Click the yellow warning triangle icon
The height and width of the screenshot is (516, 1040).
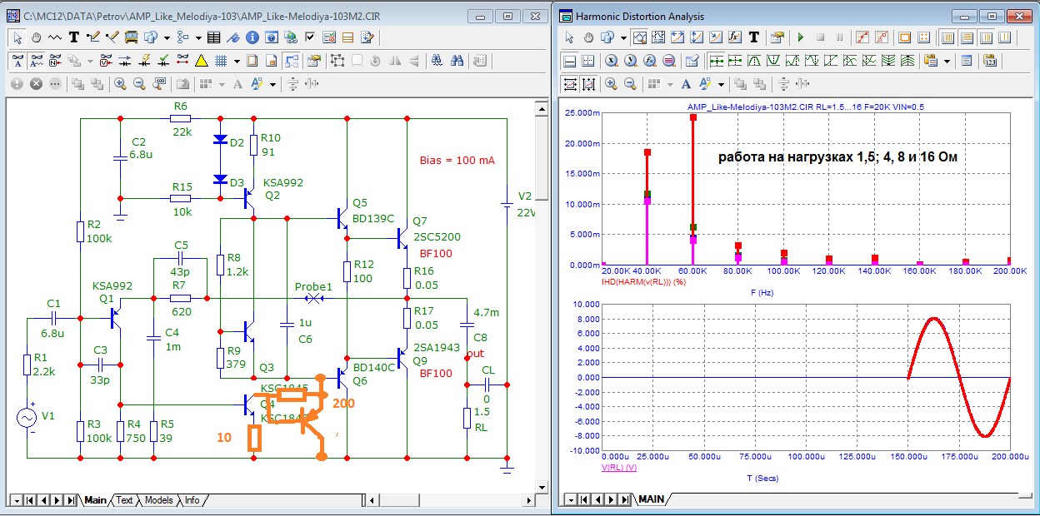201,61
